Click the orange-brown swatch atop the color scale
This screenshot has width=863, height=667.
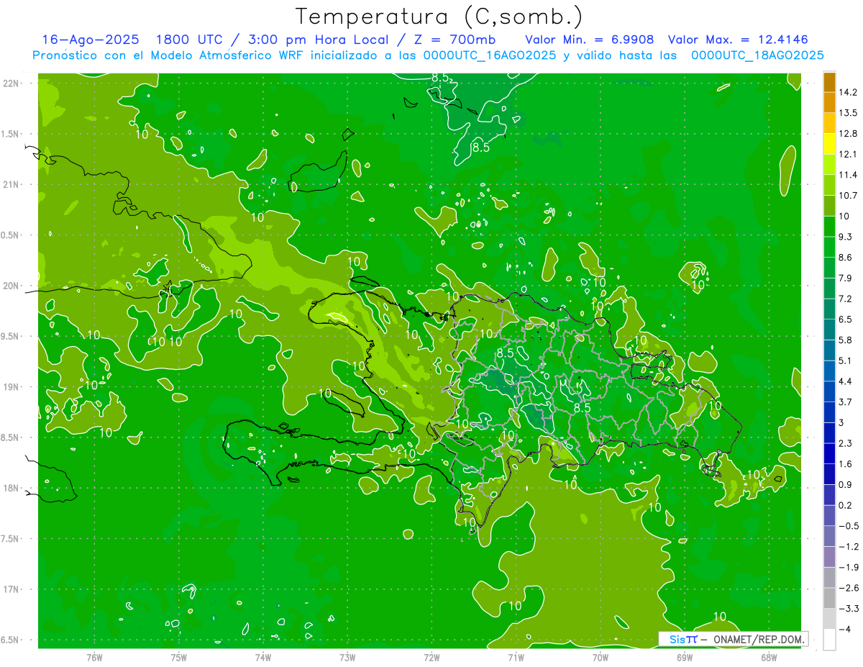coord(829,83)
